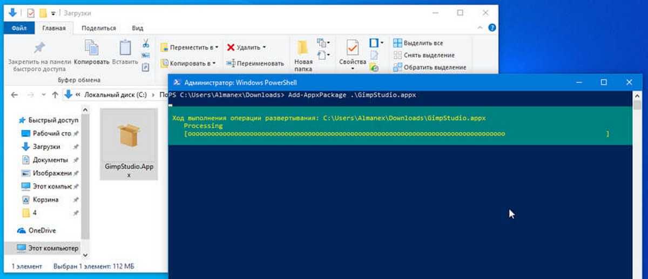Select the GimpStudio.Appx file
This screenshot has height=279, width=648.
click(x=129, y=144)
